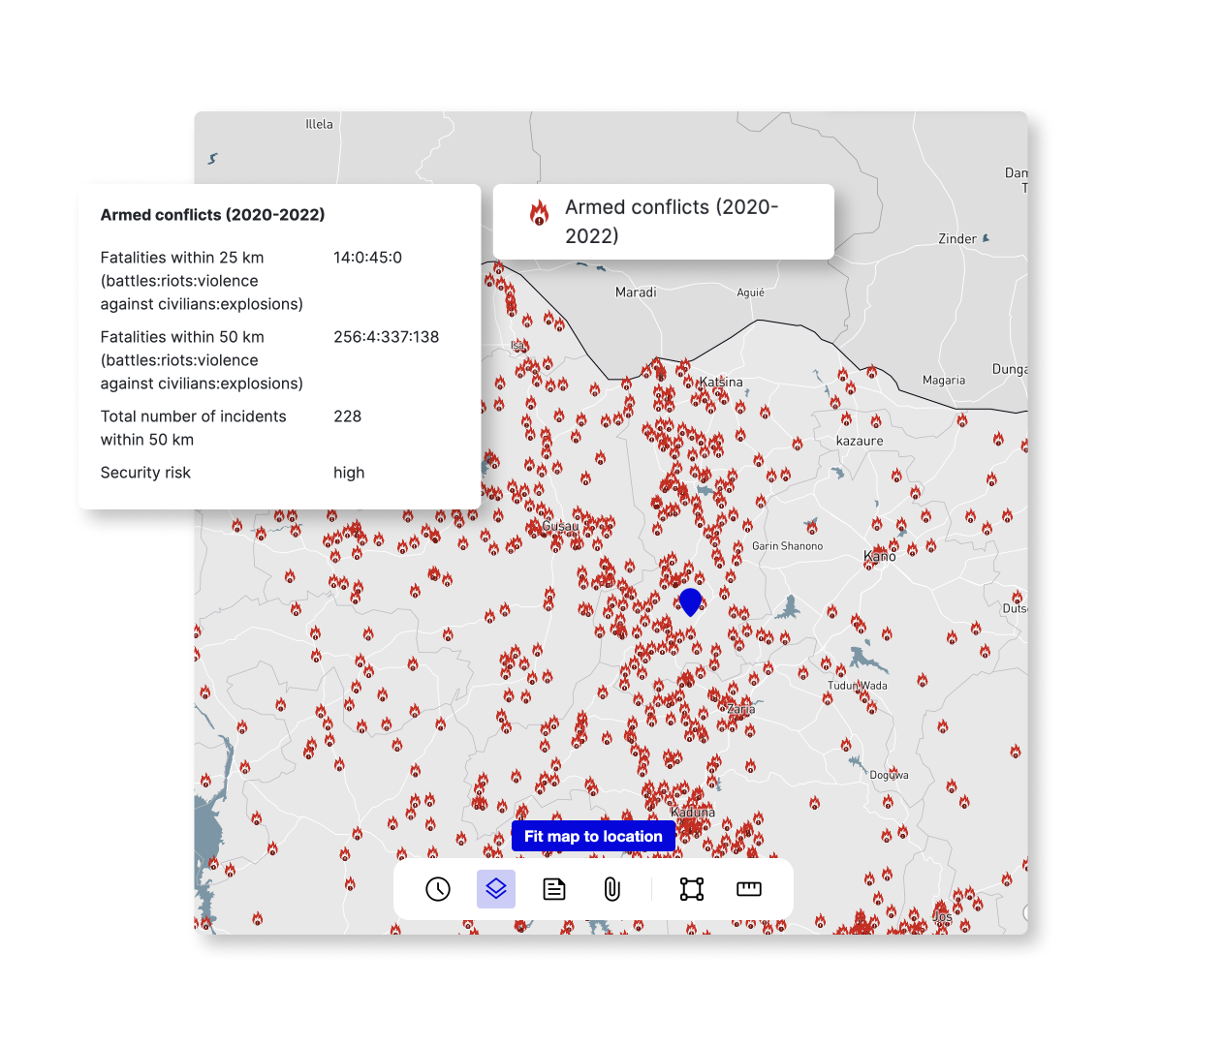Viewport: 1222px width, 1046px height.
Task: Click the Armed conflicts info panel title
Action: click(212, 215)
